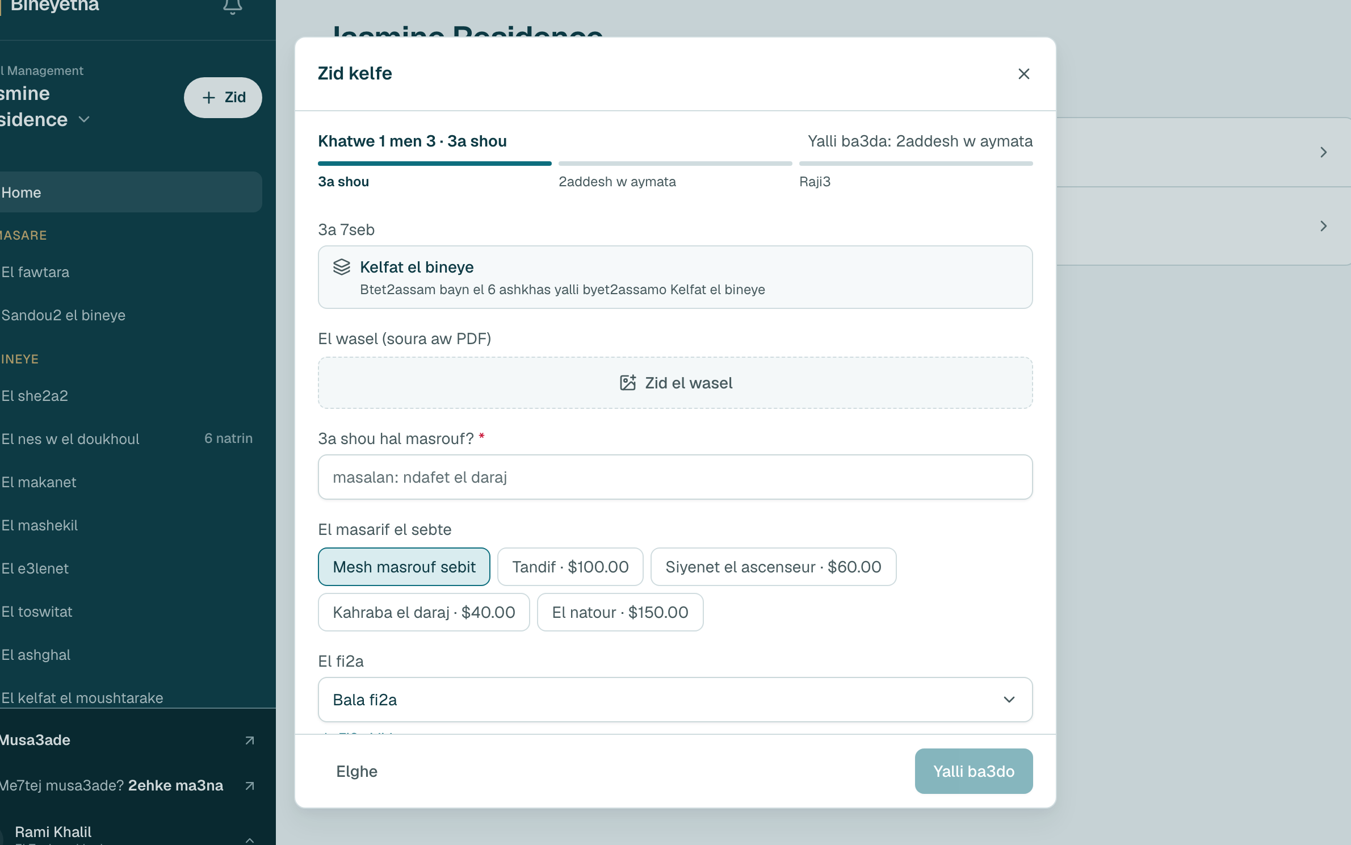Focus the 3a shou hal masrouf input
This screenshot has width=1351, height=845.
click(x=675, y=477)
